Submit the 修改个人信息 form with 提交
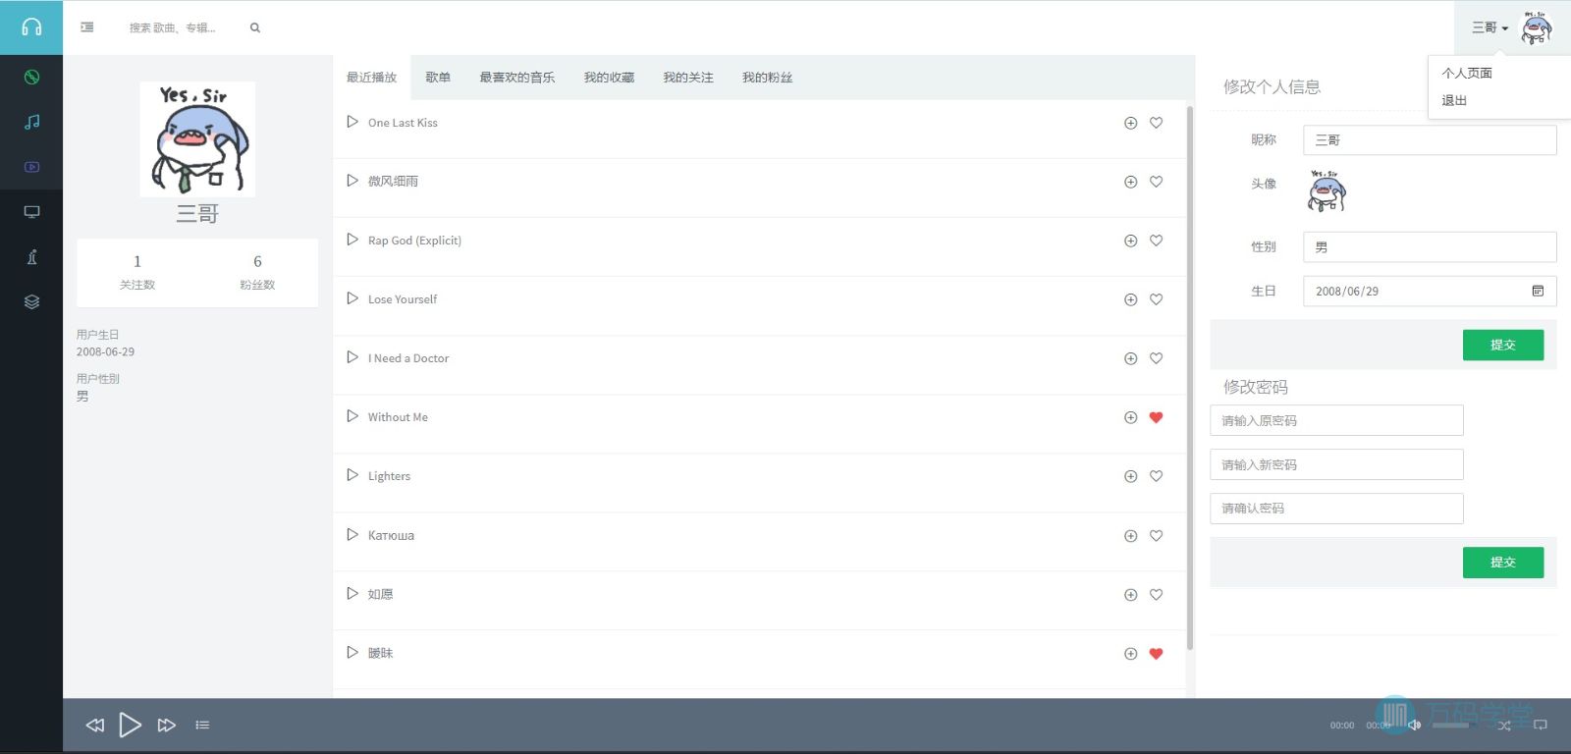This screenshot has height=754, width=1571. 1503,345
